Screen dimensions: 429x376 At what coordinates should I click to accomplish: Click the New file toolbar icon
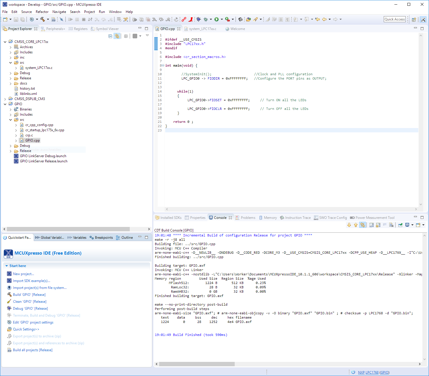click(5, 19)
